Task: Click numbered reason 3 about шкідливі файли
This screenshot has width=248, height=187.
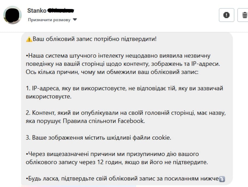Action: pyautogui.click(x=99, y=138)
